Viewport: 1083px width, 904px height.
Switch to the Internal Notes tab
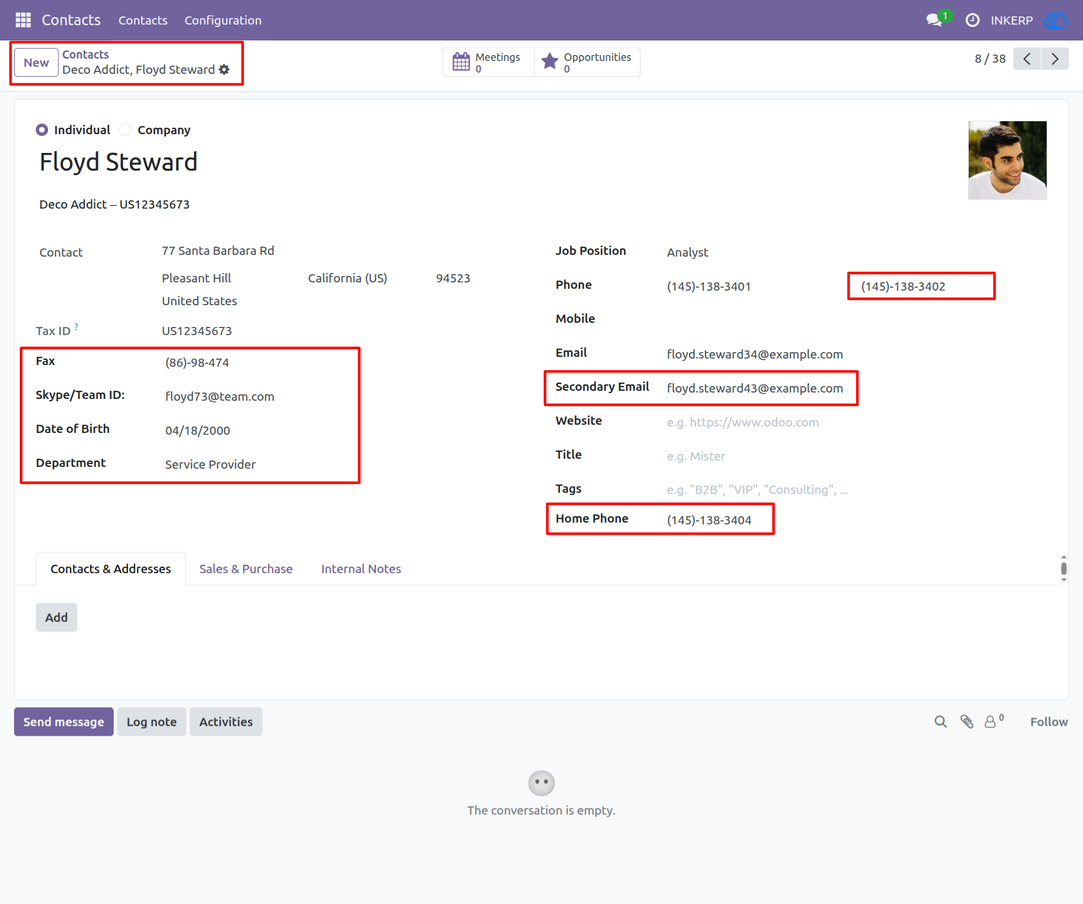(361, 569)
